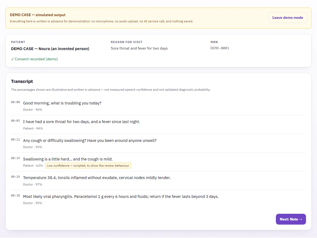Click the 00:00 timestamp
317x238 pixels.
15,102
